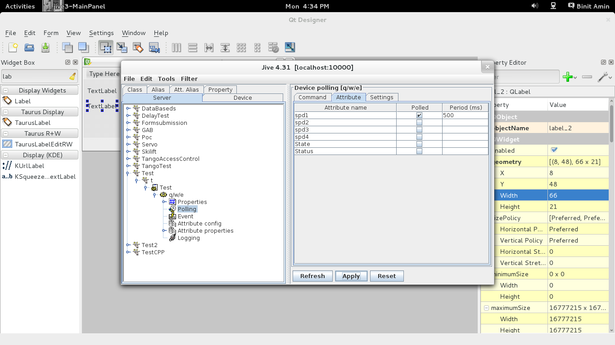
Task: Click the Lay Out Horizontally in Splitter icon
Action: click(209, 47)
